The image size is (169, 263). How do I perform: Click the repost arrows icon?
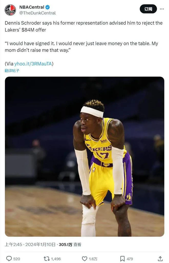point(47,259)
